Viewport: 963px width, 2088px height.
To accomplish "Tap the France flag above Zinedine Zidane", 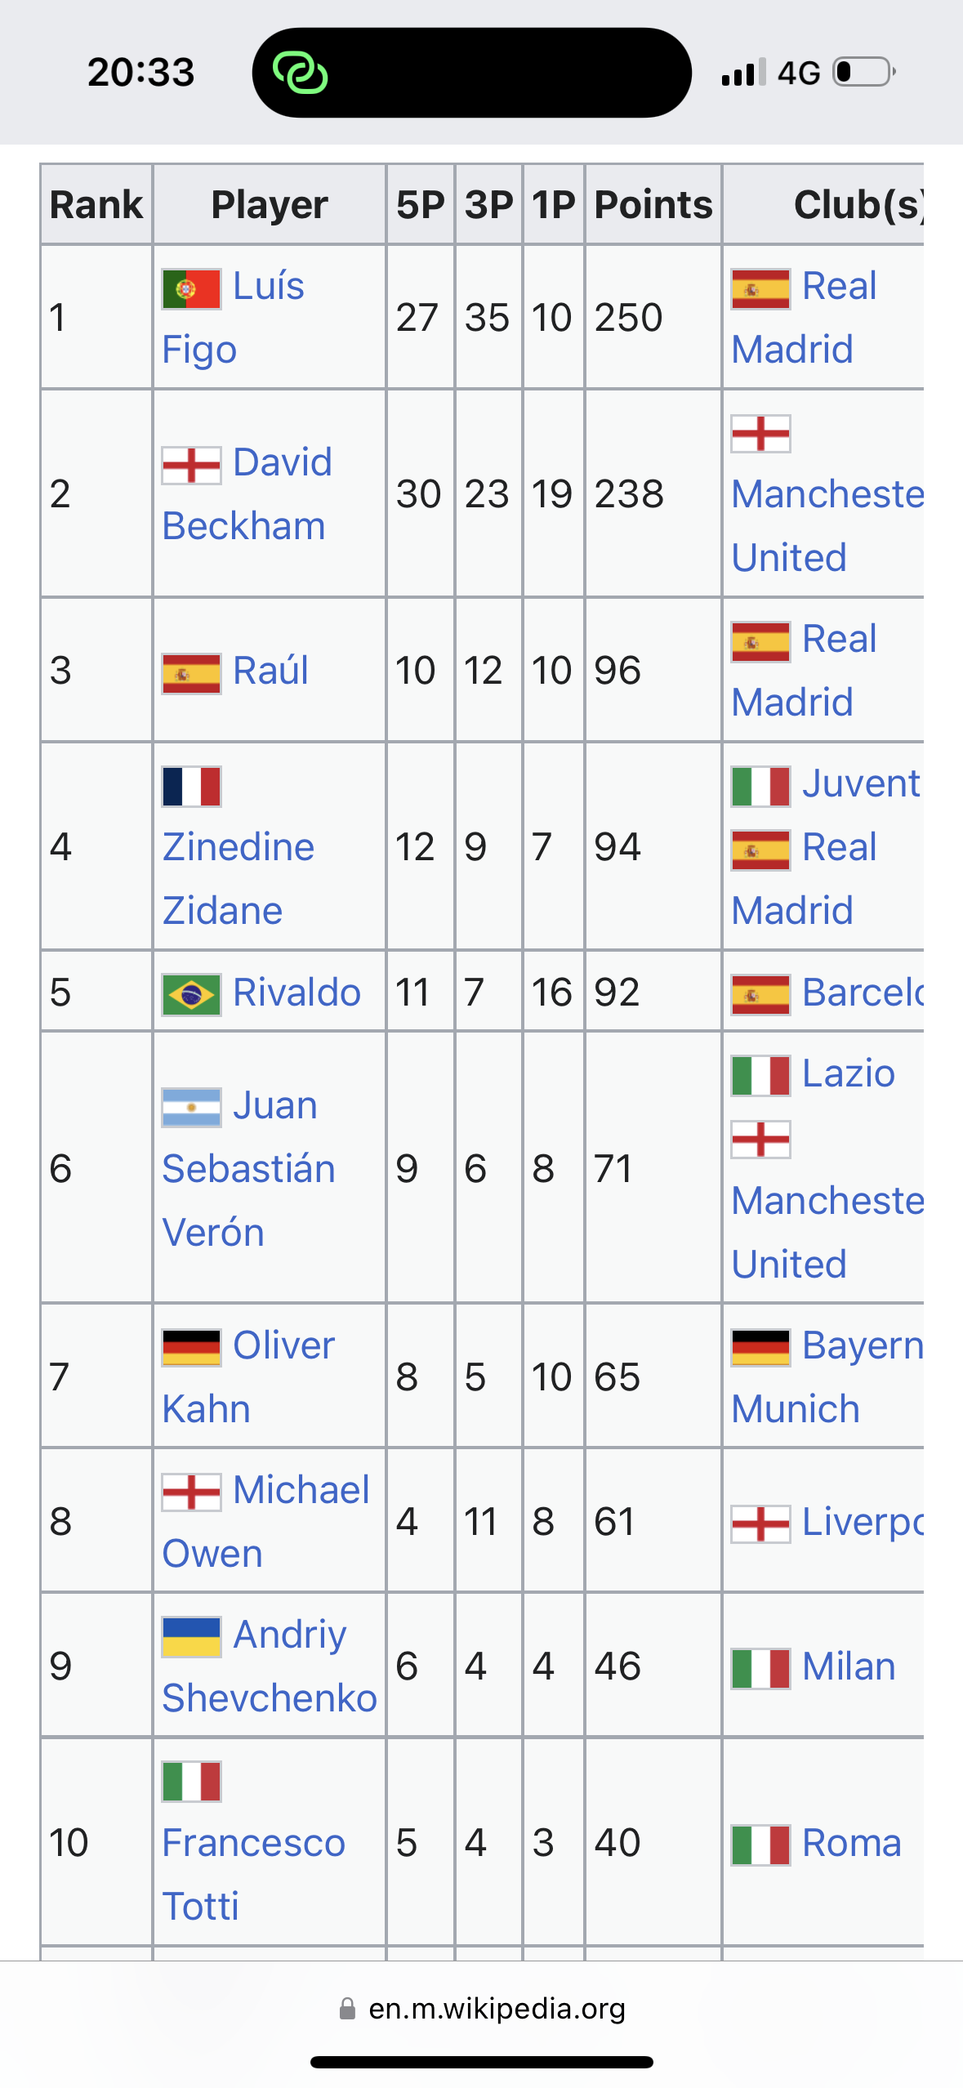I will click(191, 786).
